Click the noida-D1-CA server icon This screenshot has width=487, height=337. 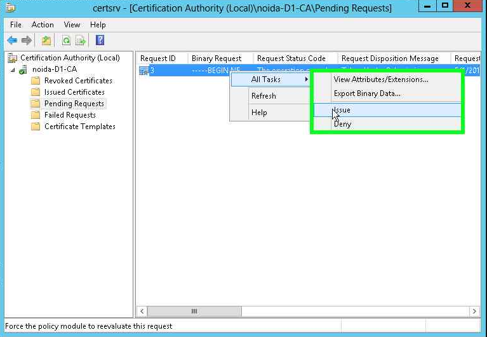pos(23,70)
